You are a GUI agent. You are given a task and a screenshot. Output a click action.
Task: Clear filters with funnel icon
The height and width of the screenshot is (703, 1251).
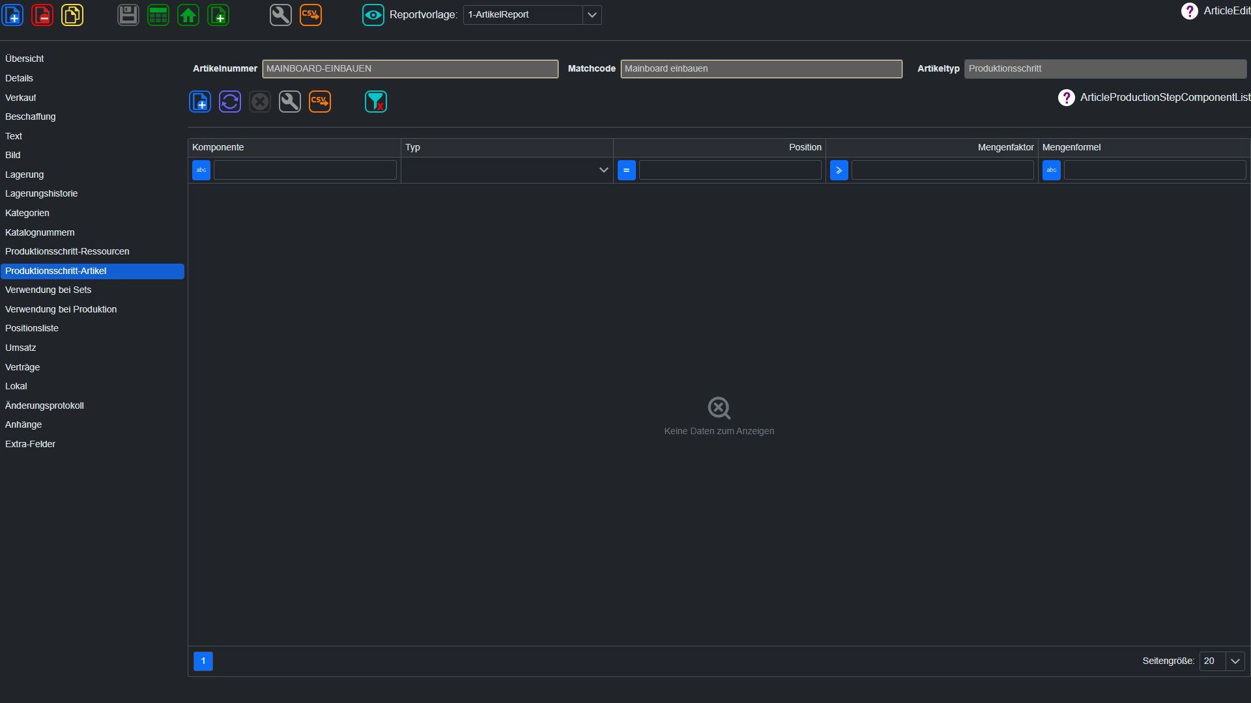[x=376, y=102]
